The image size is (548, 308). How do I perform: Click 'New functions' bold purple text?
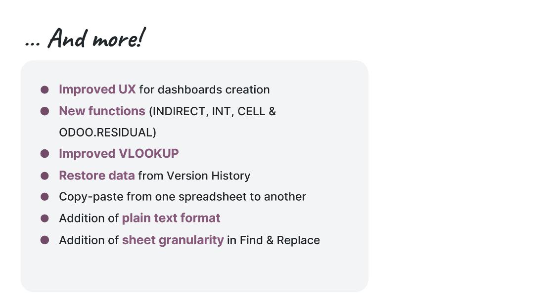click(x=102, y=111)
